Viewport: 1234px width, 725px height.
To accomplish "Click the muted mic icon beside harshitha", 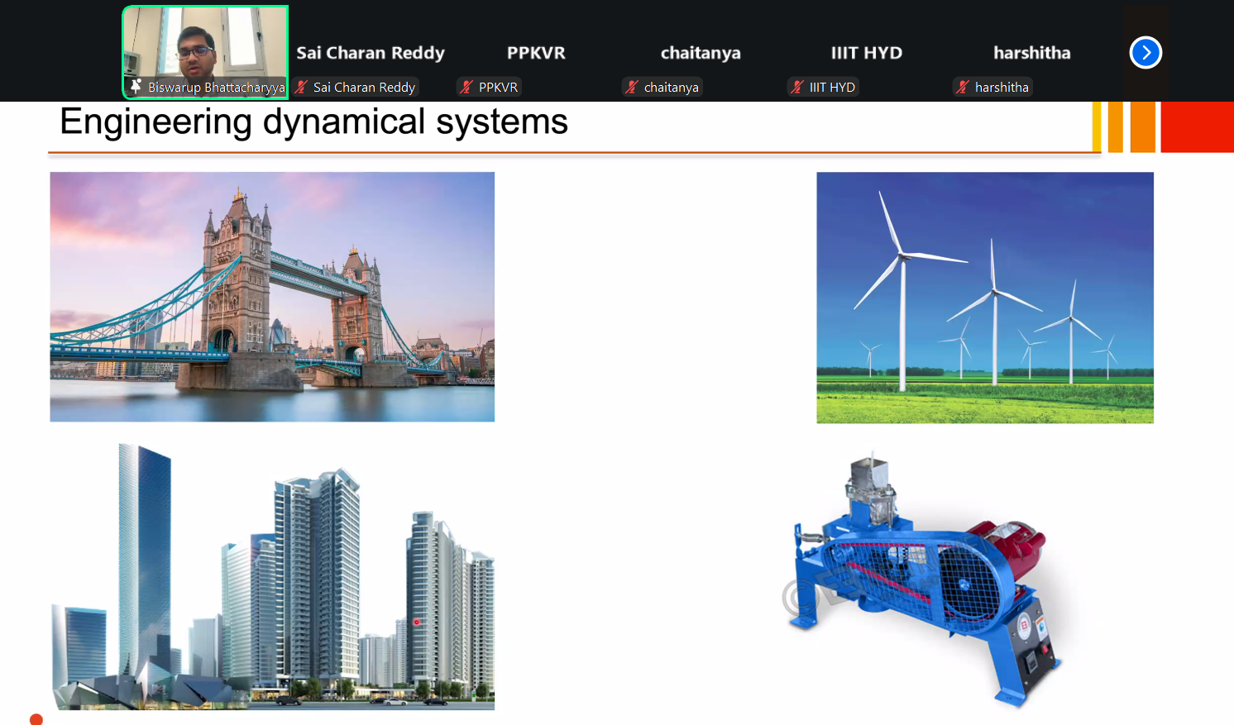I will pyautogui.click(x=963, y=87).
